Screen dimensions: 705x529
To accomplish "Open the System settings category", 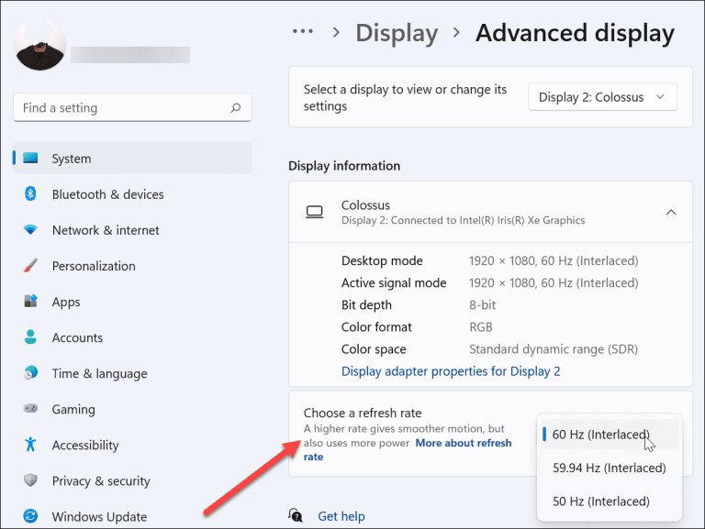I will point(132,158).
